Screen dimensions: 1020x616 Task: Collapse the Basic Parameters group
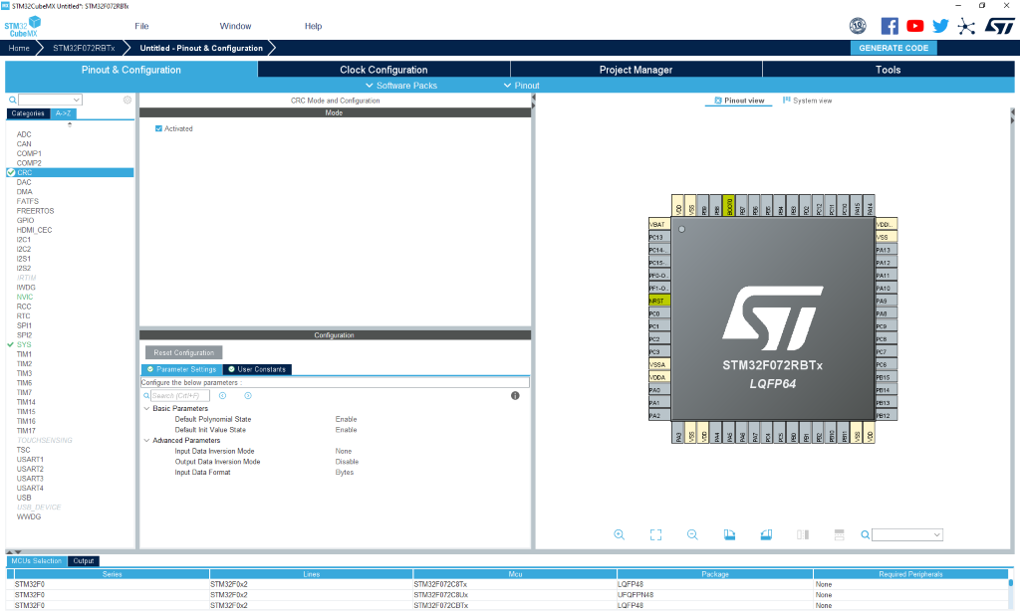click(147, 408)
